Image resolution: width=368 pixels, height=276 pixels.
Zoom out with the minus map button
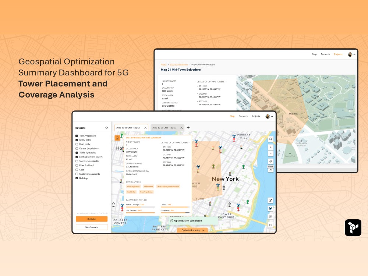270,153
